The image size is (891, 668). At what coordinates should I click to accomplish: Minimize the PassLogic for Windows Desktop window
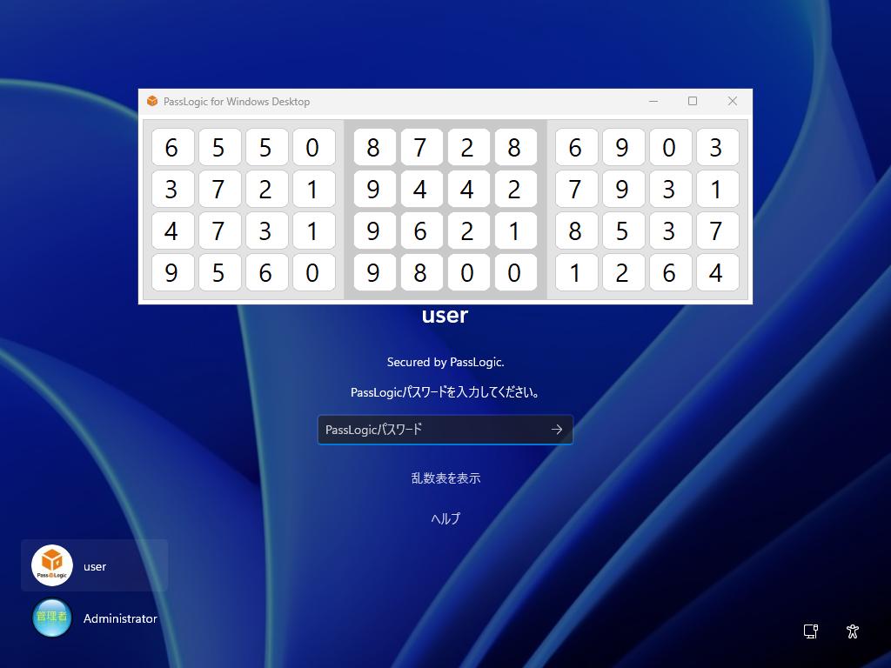click(653, 101)
